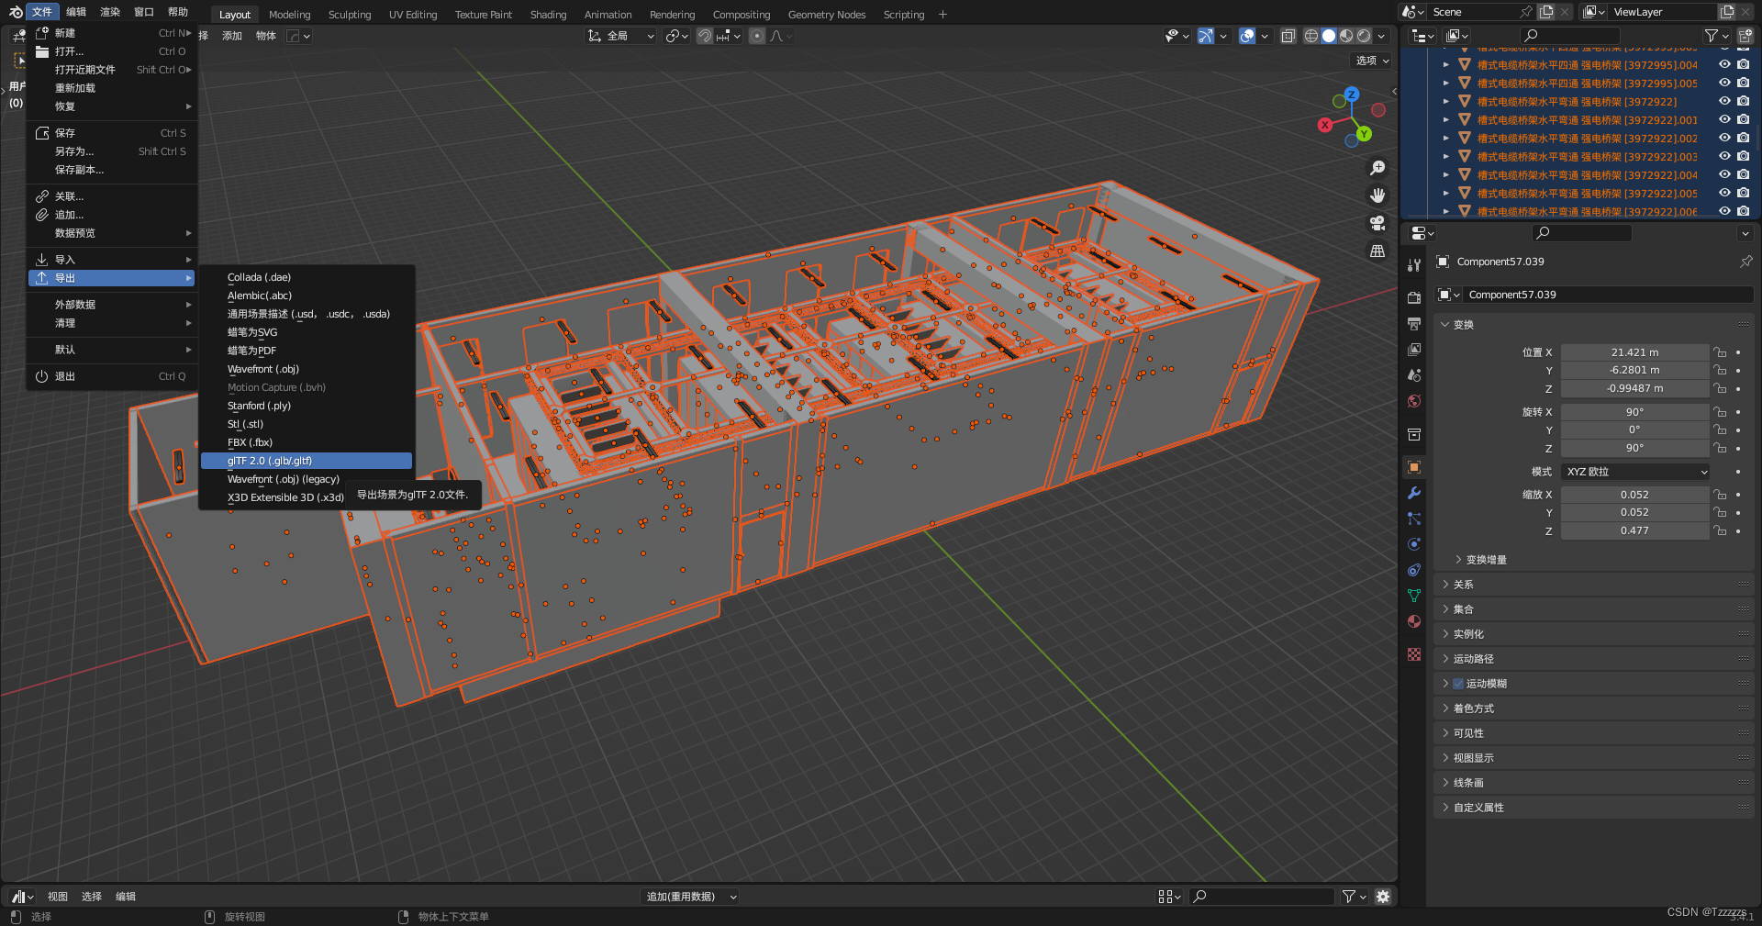The width and height of the screenshot is (1762, 926).
Task: Open the 模式 XYZ 欧拉 rotation dropdown
Action: tap(1634, 472)
